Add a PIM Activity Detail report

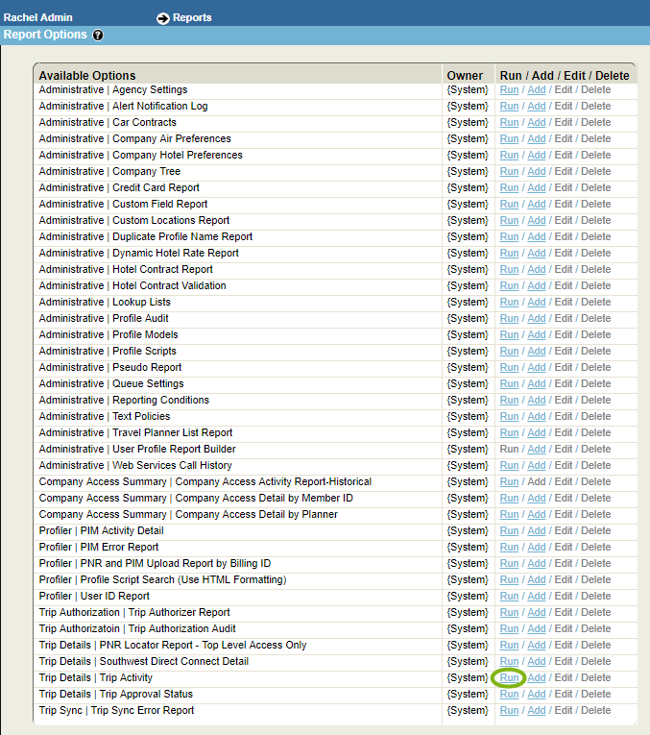537,530
